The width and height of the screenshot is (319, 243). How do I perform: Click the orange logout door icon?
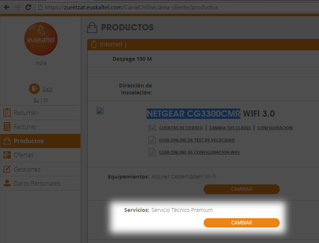click(34, 89)
